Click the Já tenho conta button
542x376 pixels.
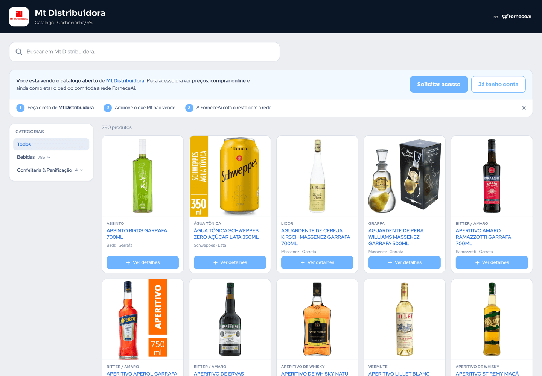tap(498, 84)
